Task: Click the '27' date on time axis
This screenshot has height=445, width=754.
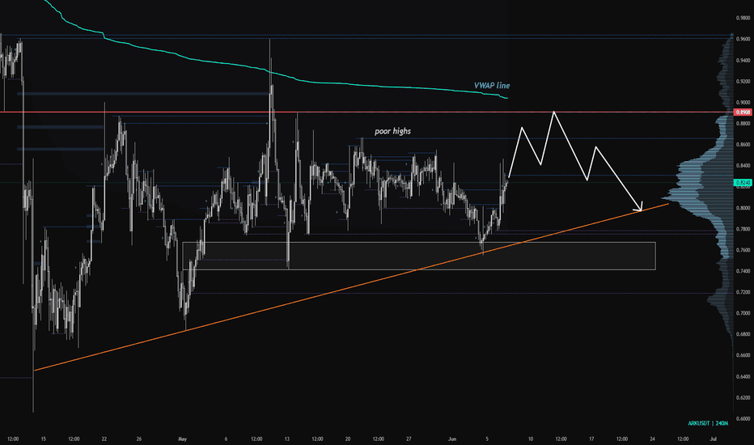Action: pyautogui.click(x=409, y=439)
